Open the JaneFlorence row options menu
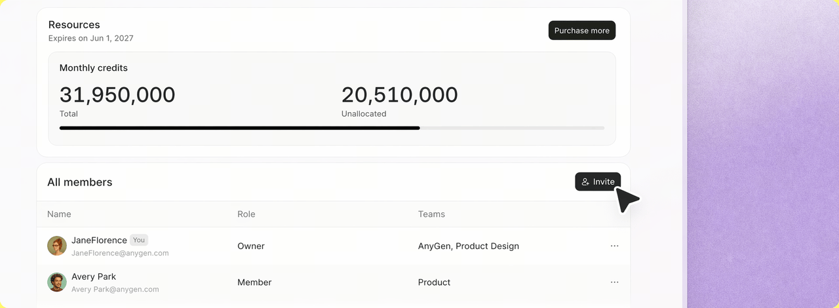The width and height of the screenshot is (839, 308). (614, 246)
